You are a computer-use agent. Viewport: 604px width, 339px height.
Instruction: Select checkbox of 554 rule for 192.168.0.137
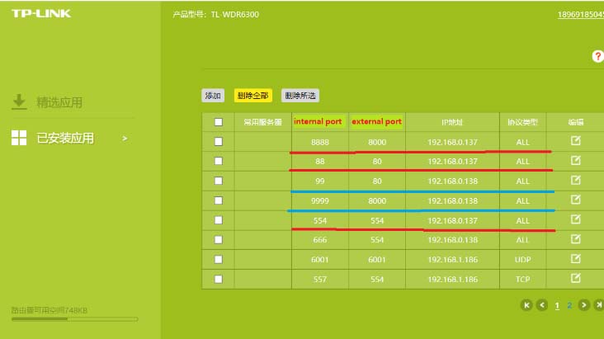[219, 220]
